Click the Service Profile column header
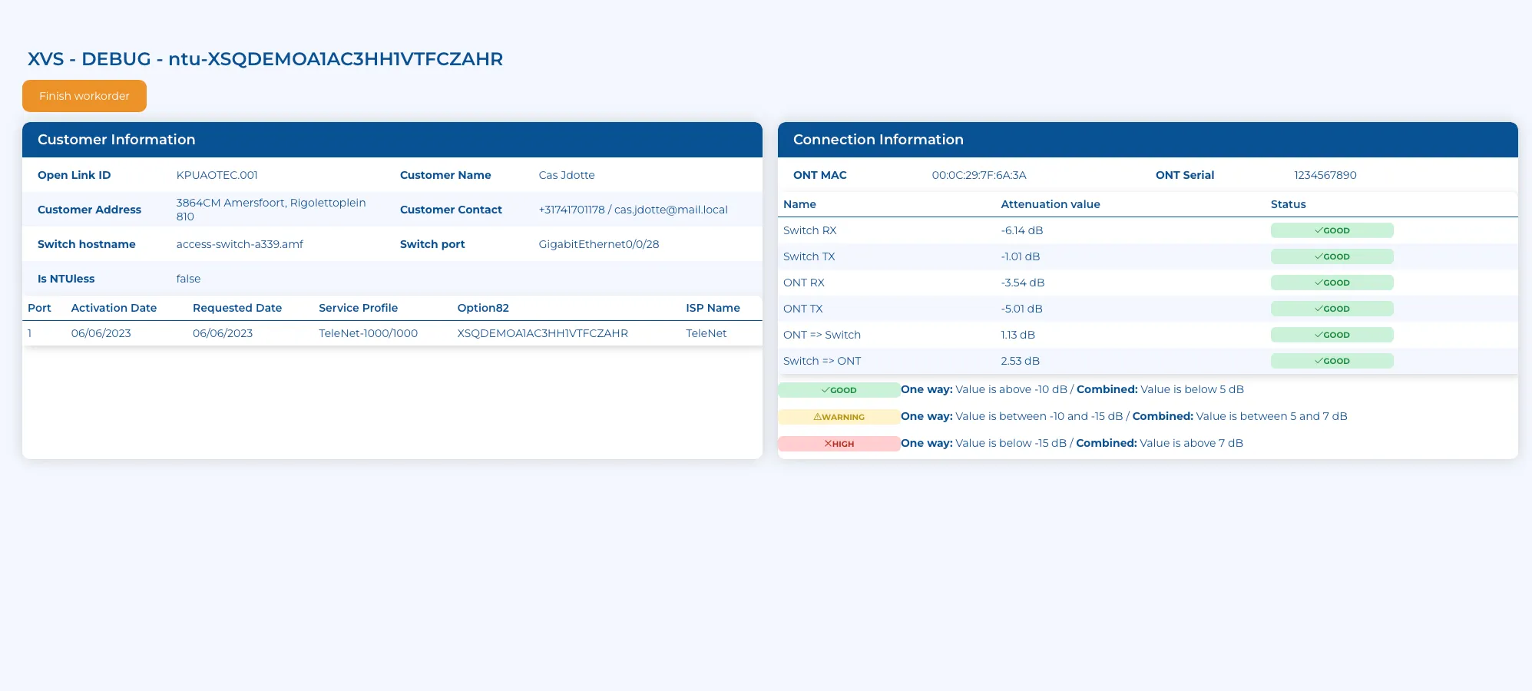This screenshot has width=1532, height=691. click(x=358, y=308)
